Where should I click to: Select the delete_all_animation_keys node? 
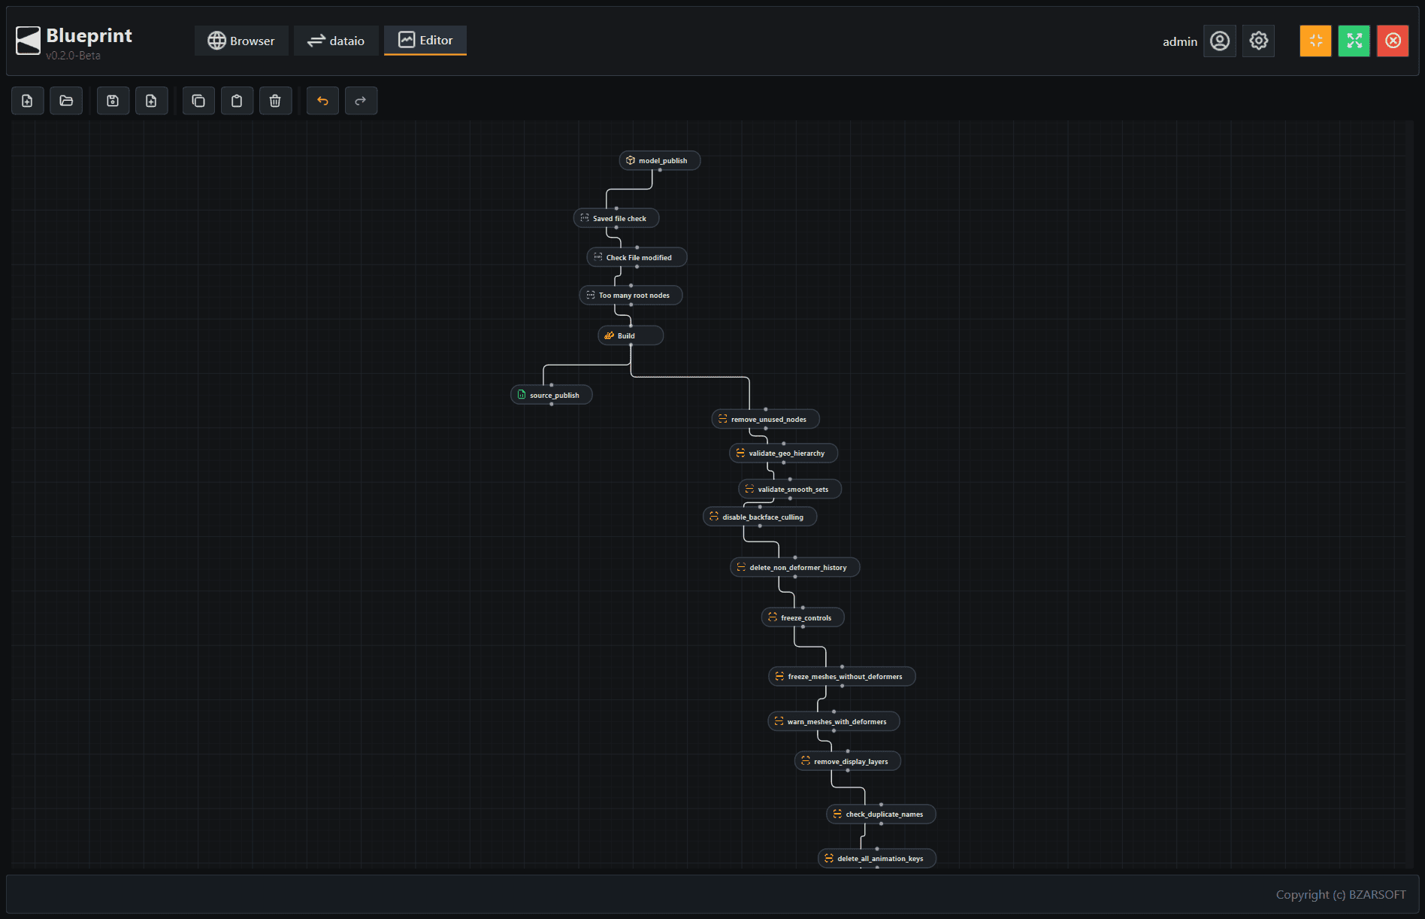[877, 858]
